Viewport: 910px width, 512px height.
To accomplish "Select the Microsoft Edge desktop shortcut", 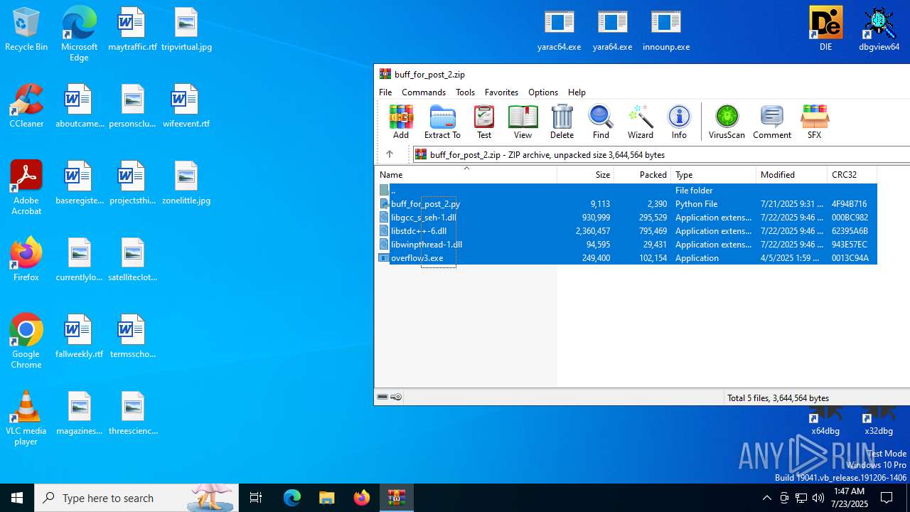I will (79, 34).
